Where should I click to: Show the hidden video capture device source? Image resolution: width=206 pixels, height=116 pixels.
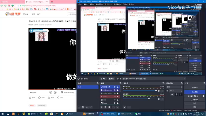[x=115, y=93]
